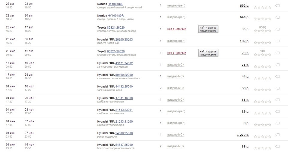Click the tag icon in the 648 р. row
This screenshot has width=288, height=152.
pyautogui.click(x=277, y=17)
